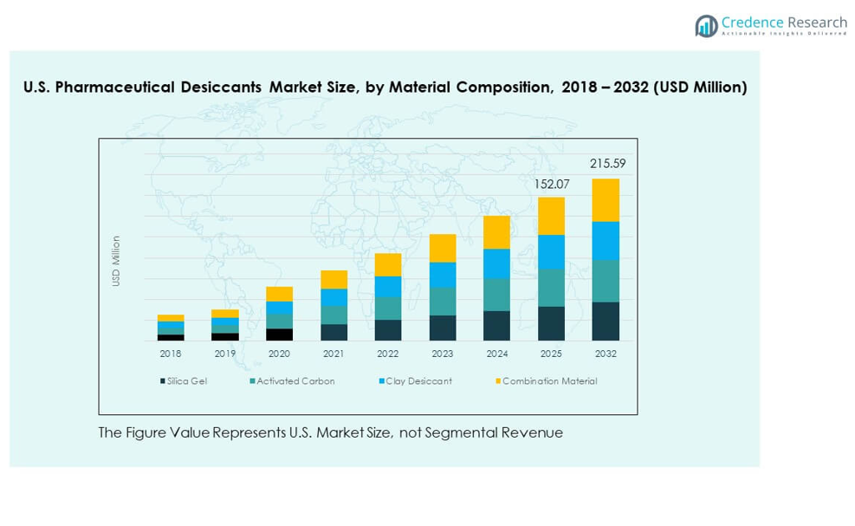
Task: Click the Combination Material legend color square
Action: (497, 381)
